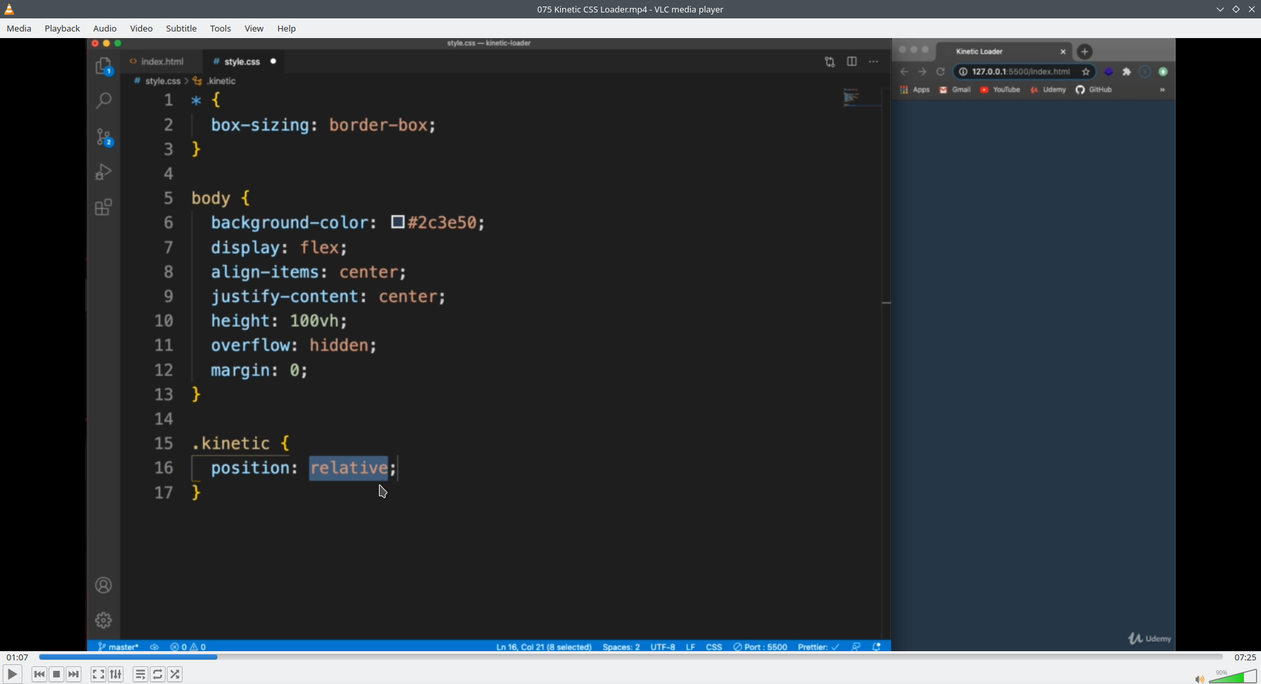Image resolution: width=1261 pixels, height=684 pixels.
Task: Click the errors and warnings status item
Action: point(188,647)
